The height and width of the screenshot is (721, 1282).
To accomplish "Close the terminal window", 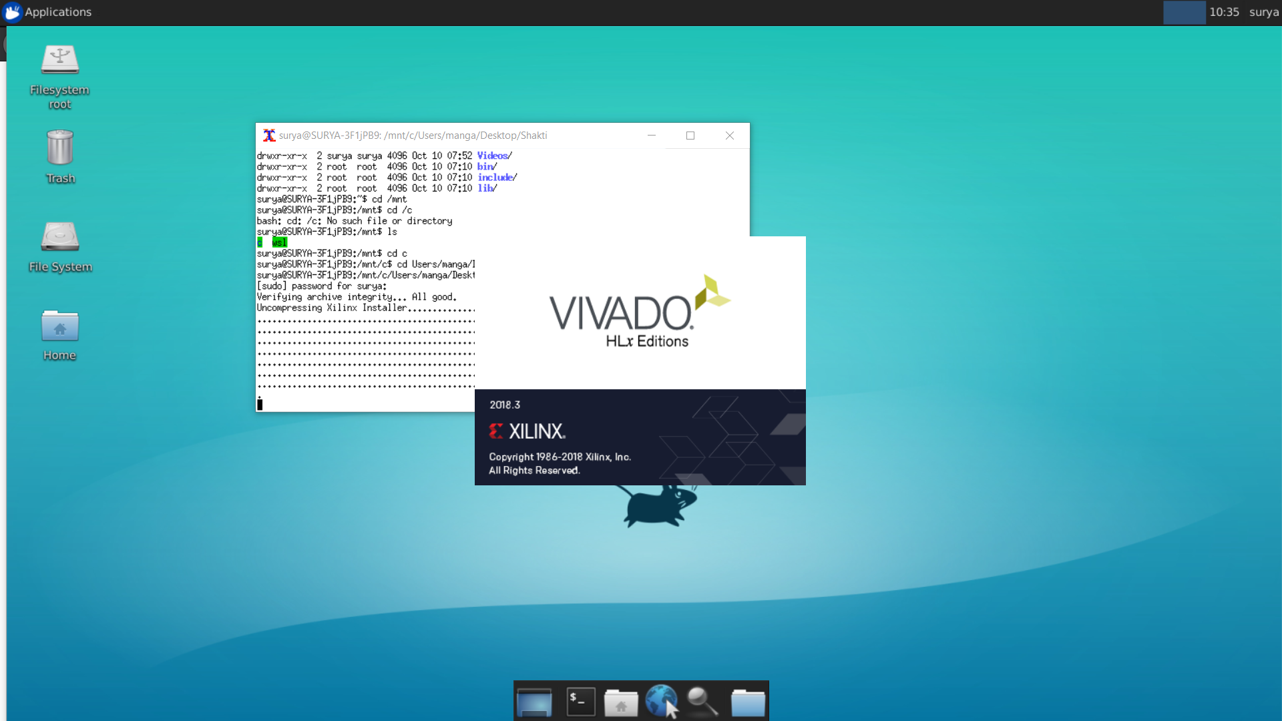I will 730,136.
